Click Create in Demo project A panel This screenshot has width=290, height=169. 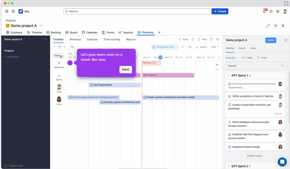271,40
